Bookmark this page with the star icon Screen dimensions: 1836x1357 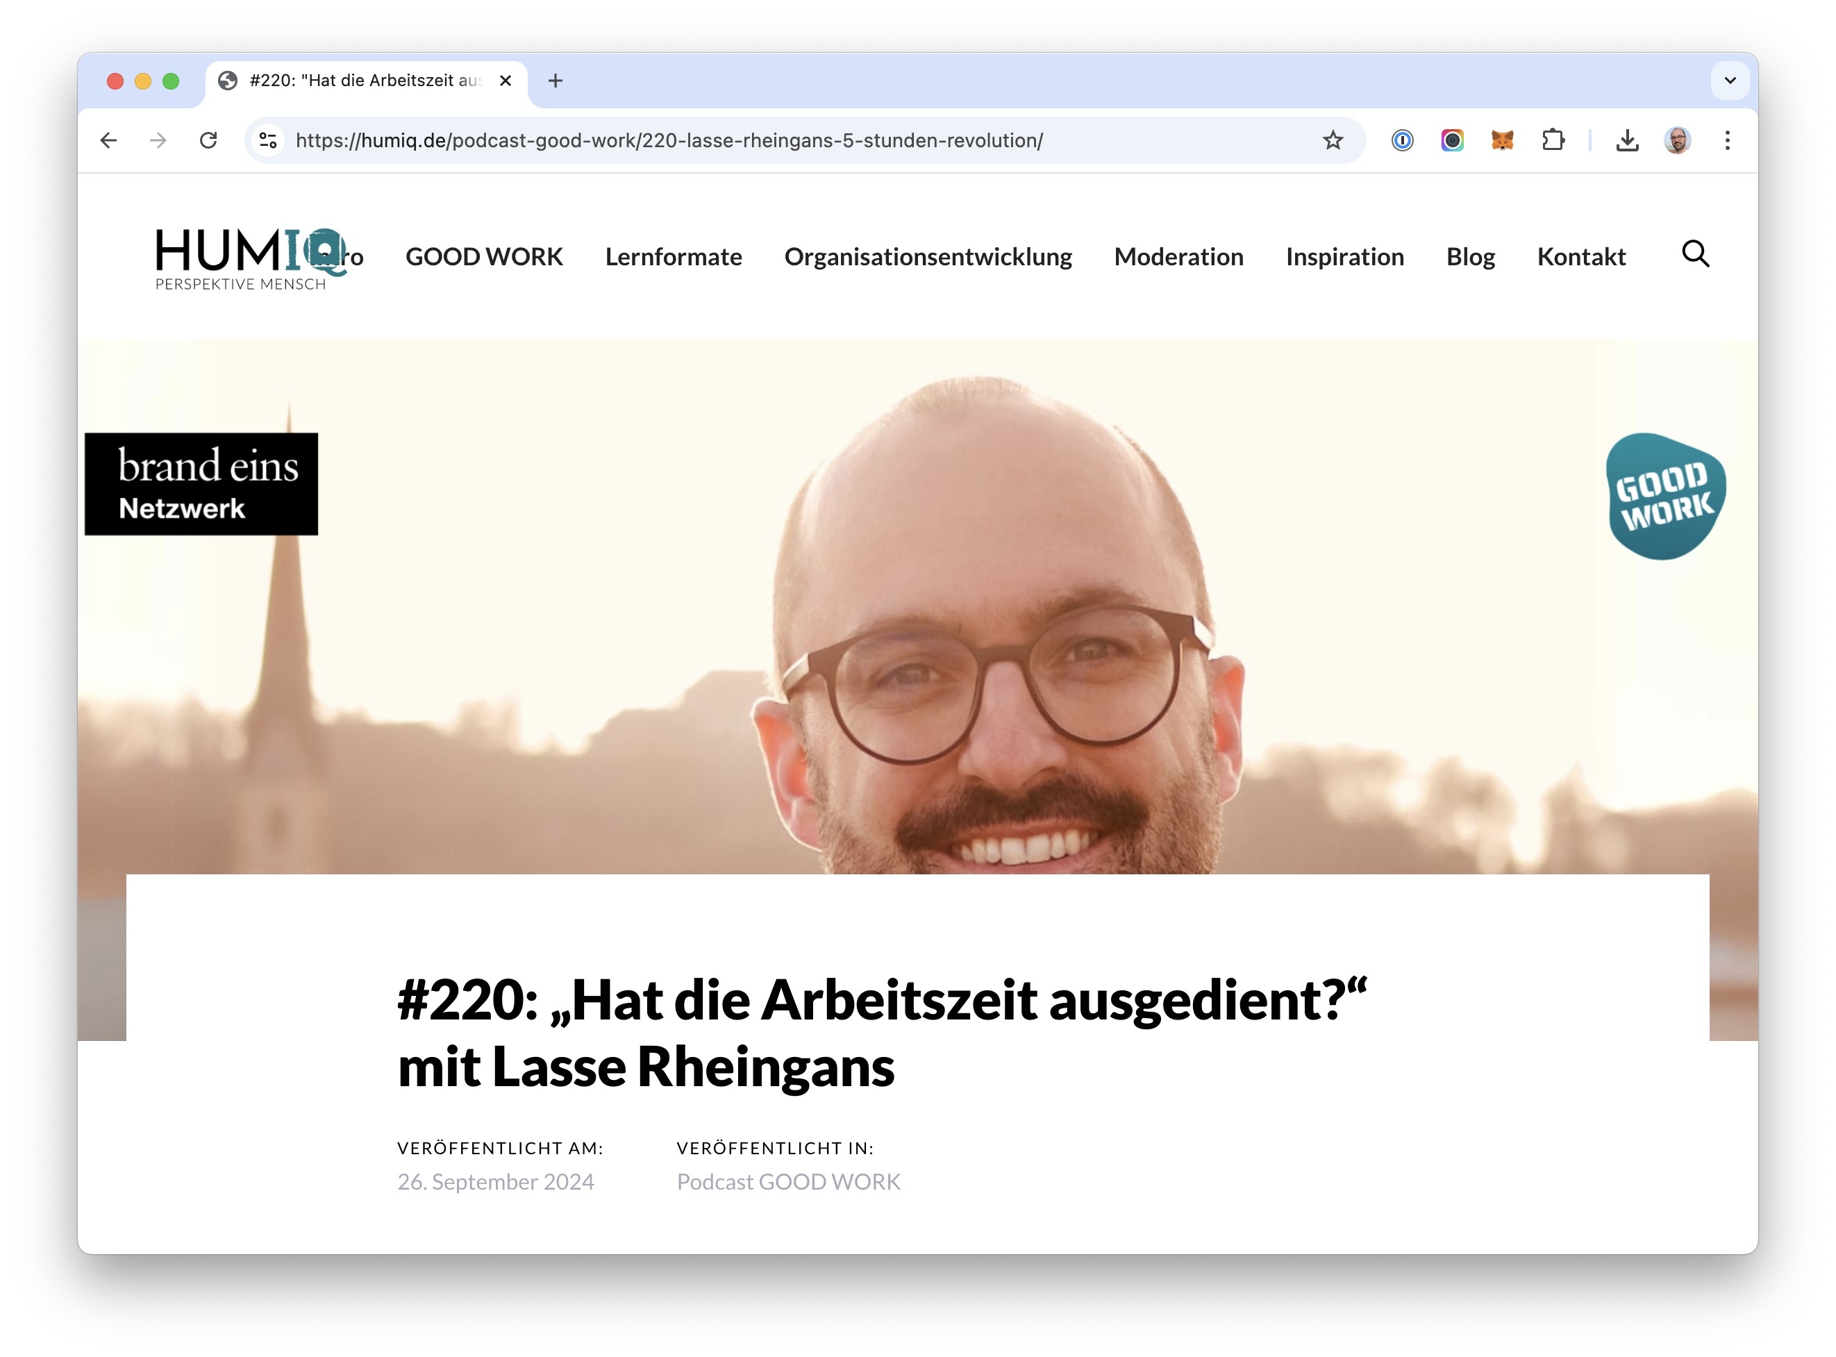[x=1332, y=140]
